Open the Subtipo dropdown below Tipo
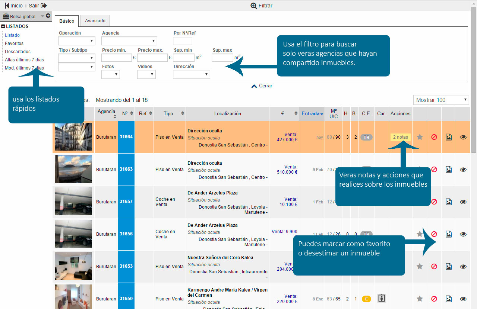Screen dimensions: 477x309 coord(77,67)
